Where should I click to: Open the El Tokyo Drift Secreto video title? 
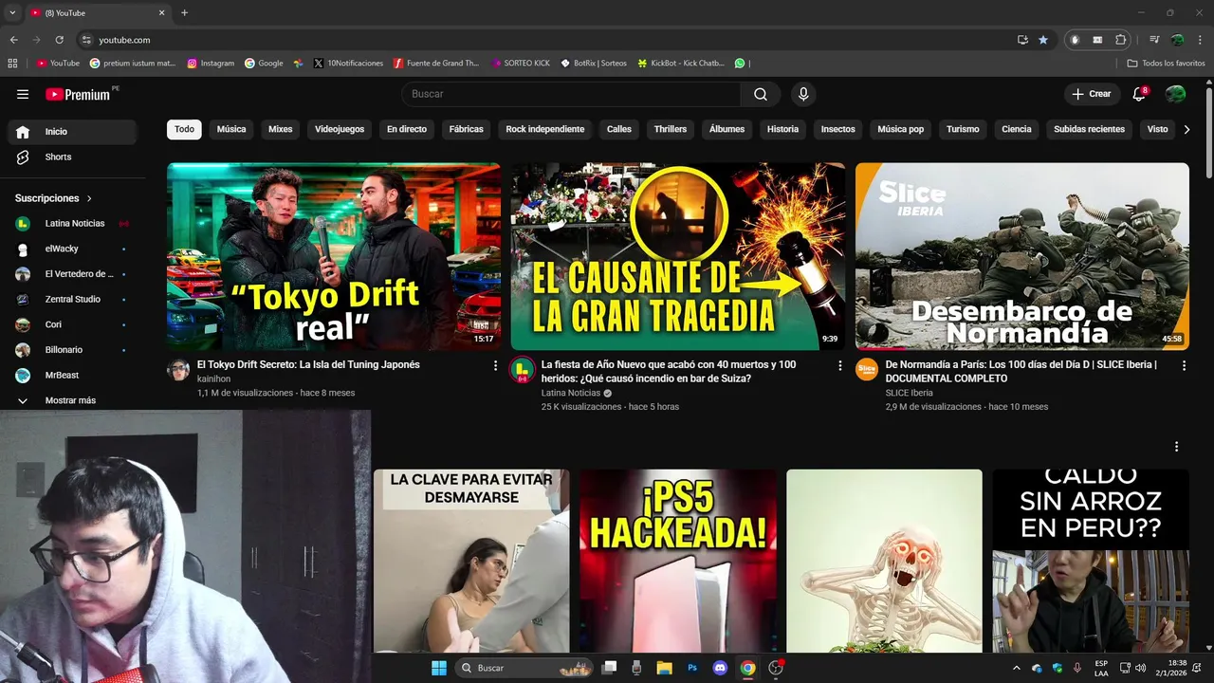coord(308,364)
